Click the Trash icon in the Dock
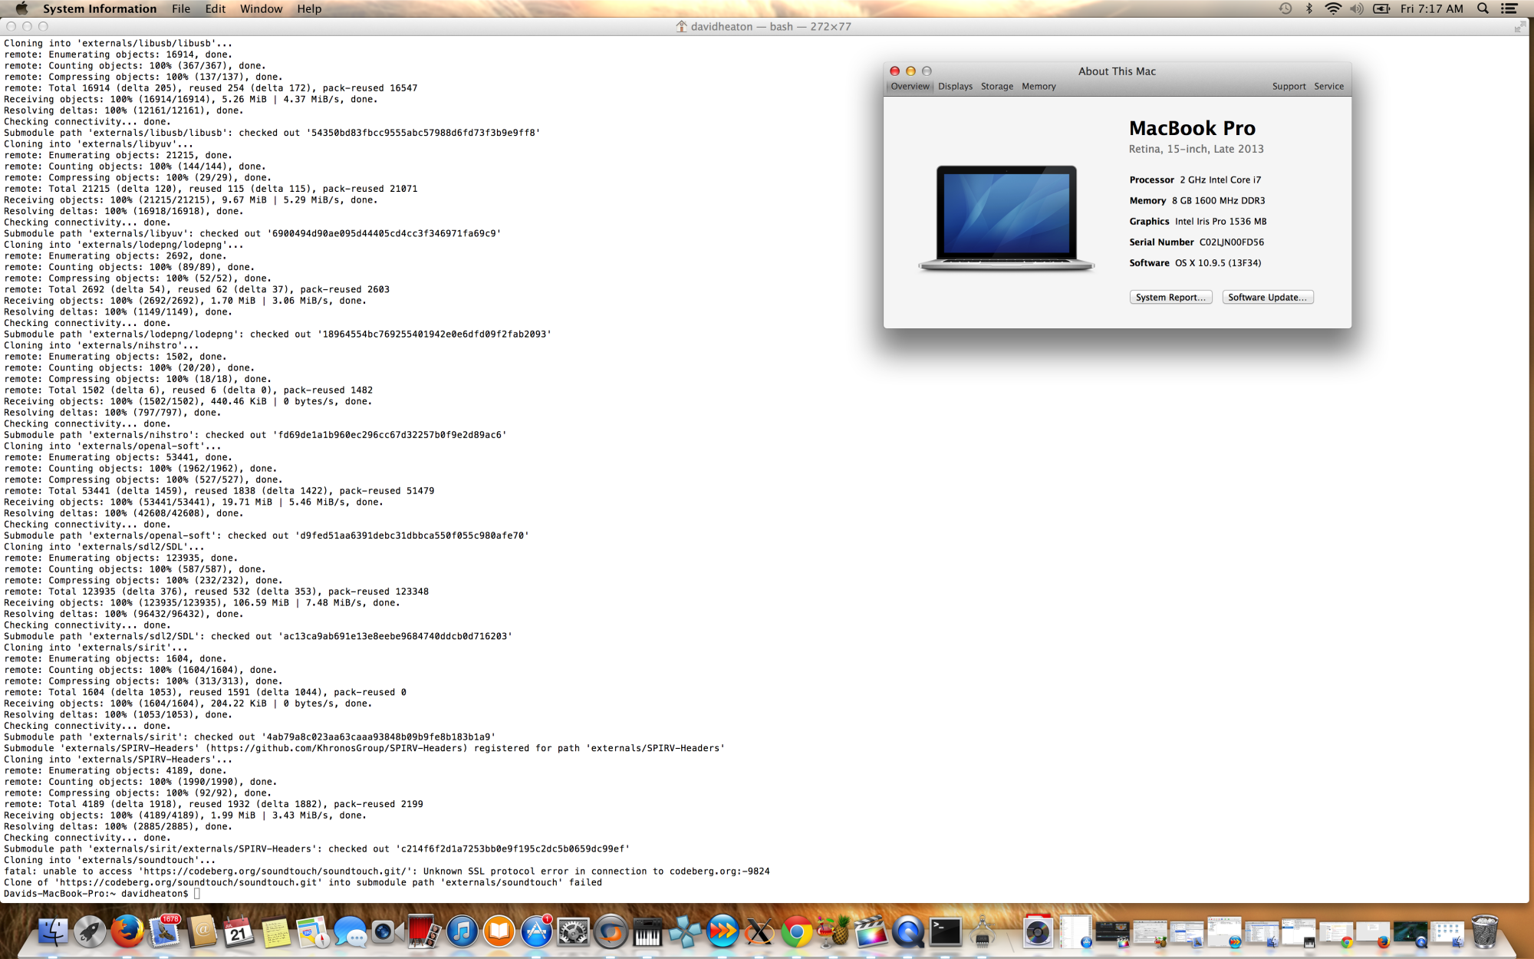 (1484, 932)
